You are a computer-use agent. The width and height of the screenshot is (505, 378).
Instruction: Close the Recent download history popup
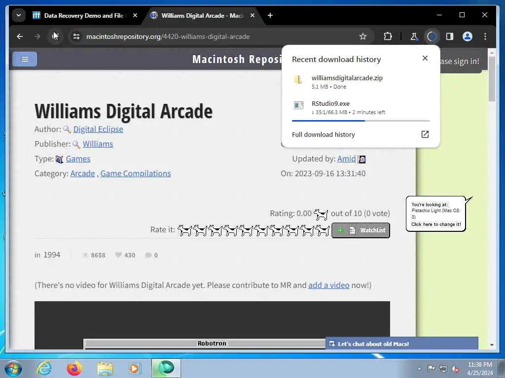tap(425, 58)
